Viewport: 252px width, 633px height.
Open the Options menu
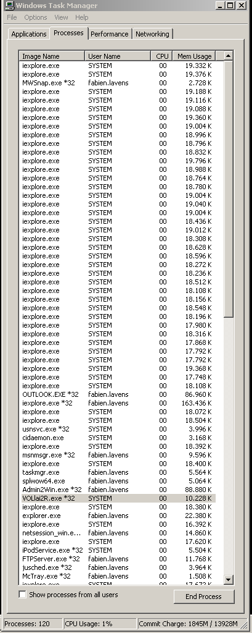point(35,17)
